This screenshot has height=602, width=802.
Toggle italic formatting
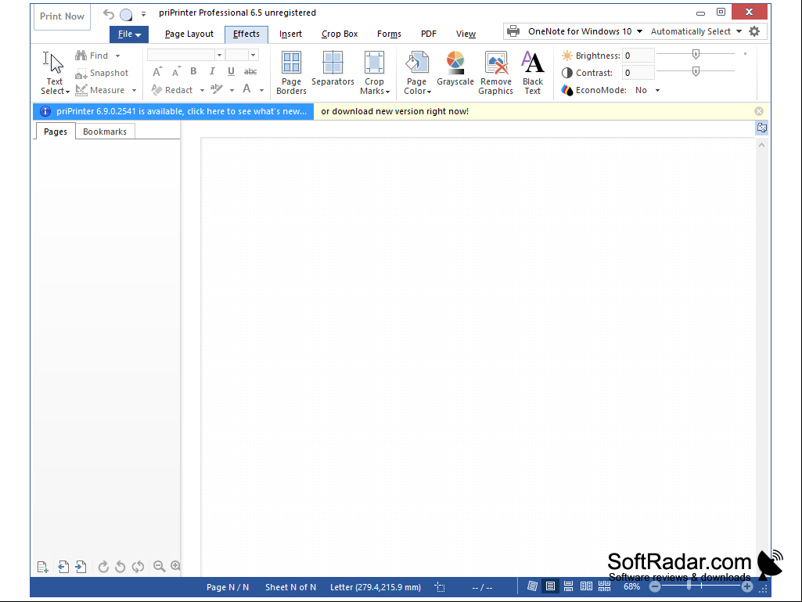212,72
